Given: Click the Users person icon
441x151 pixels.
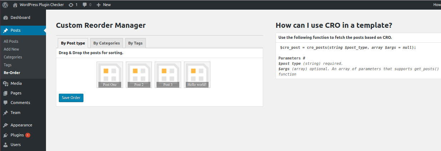Looking at the screenshot, I should [5, 145].
